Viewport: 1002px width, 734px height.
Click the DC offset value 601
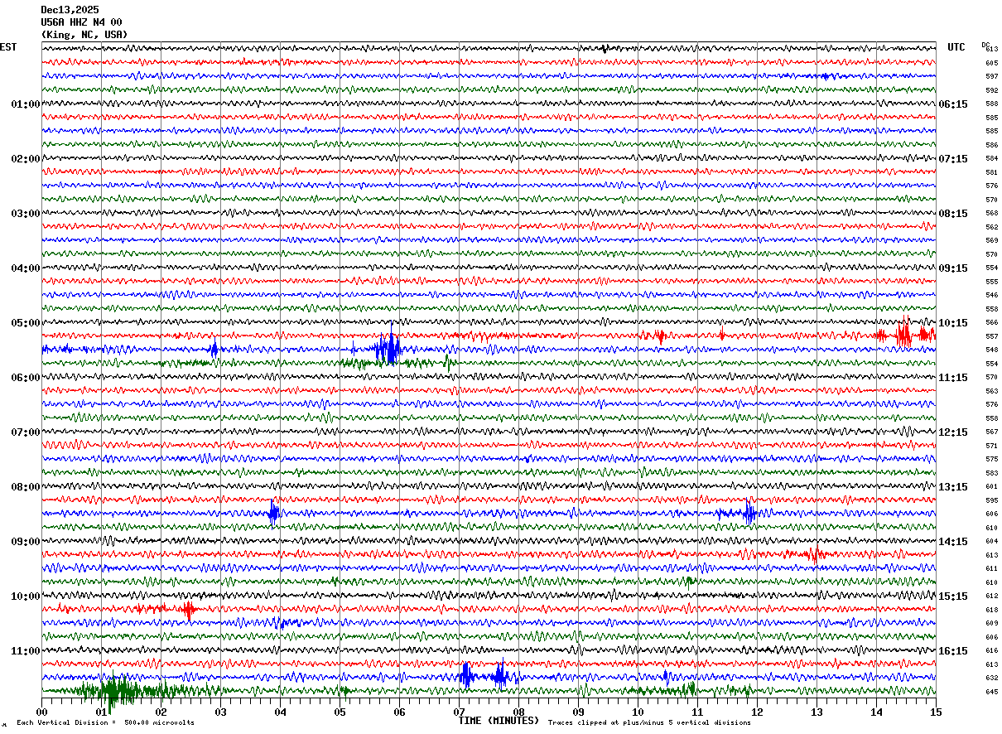991,486
